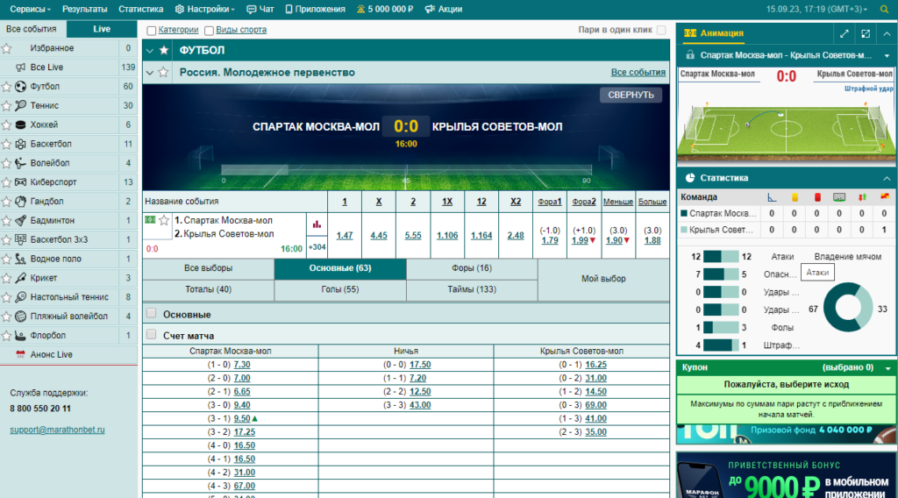Click the All Live megaphone icon
Screen dimensions: 898x498
[21, 68]
